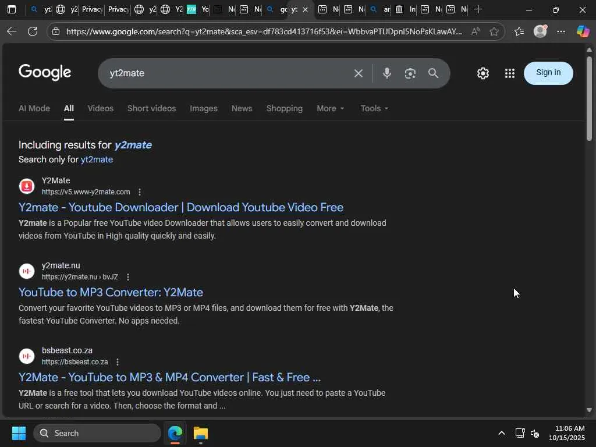Open Edge Settings and more ellipsis

[x=561, y=31]
